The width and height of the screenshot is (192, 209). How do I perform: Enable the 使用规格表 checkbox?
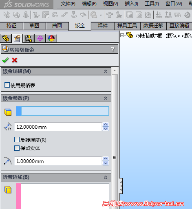pyautogui.click(x=7, y=85)
